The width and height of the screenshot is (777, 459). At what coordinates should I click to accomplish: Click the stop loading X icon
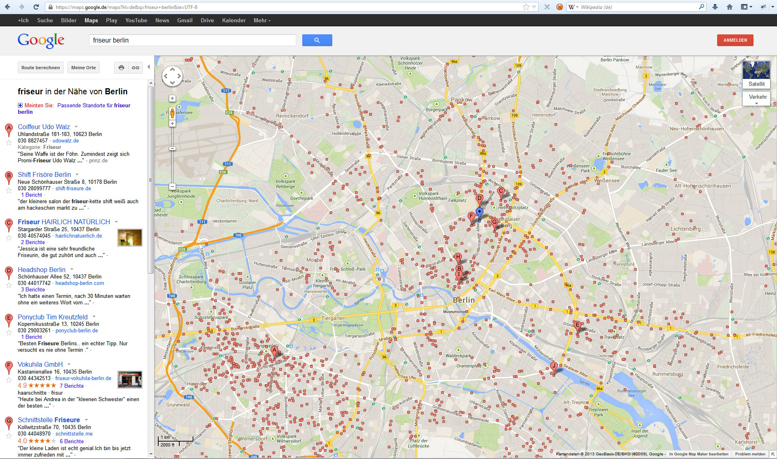coord(547,7)
